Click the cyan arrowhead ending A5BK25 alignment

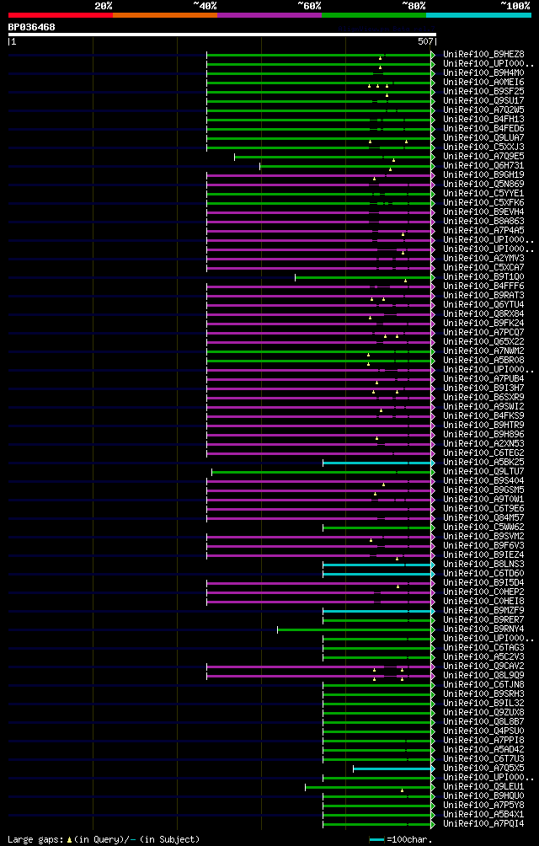coord(433,463)
